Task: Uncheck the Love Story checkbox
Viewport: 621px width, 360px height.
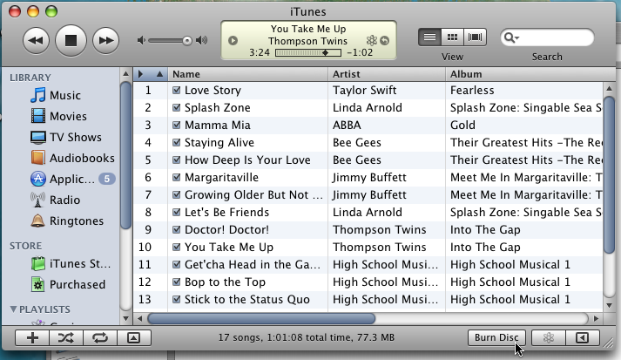Action: 177,91
